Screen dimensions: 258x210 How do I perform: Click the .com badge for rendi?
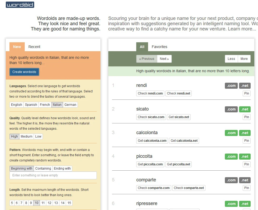(231, 86)
